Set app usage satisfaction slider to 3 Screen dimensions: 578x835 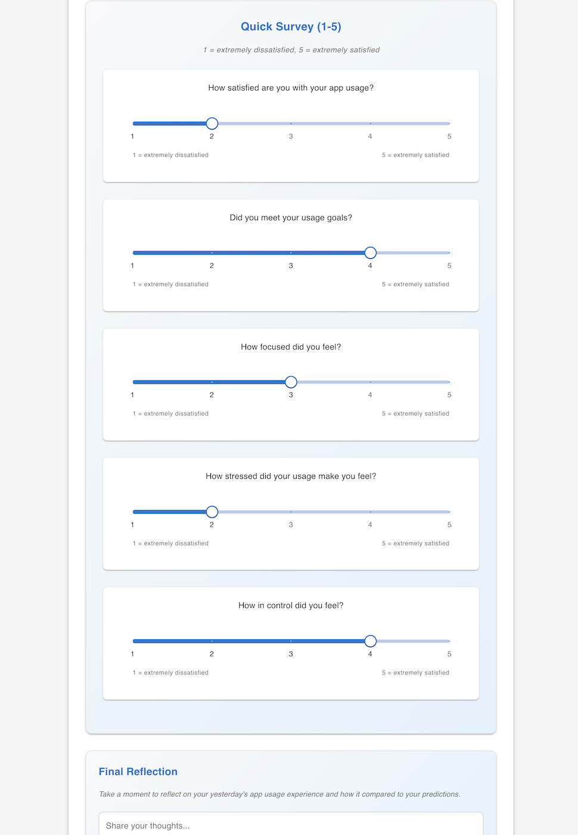tap(291, 123)
